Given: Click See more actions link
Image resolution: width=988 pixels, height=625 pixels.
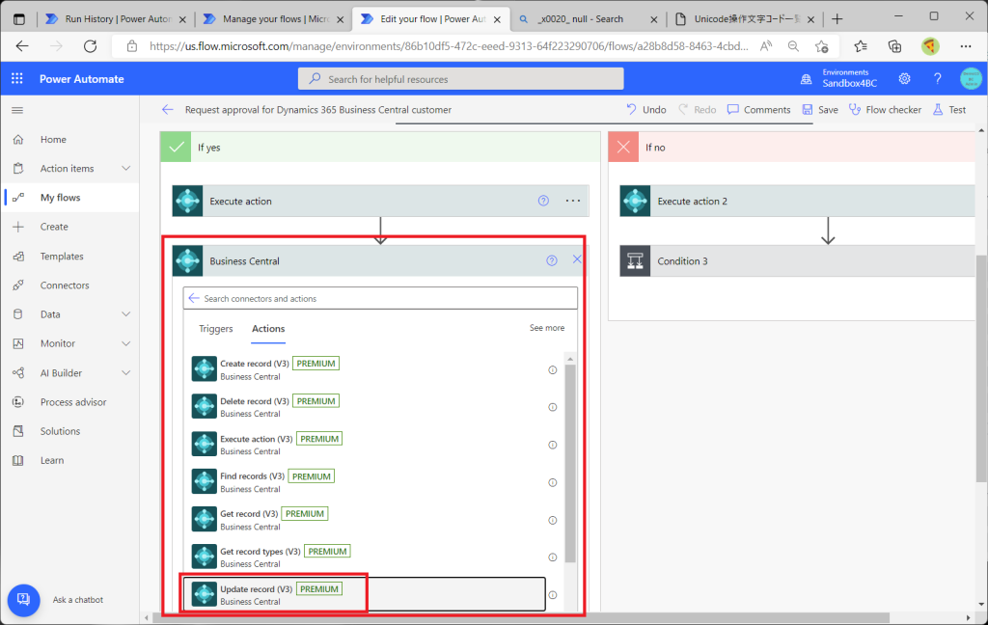Looking at the screenshot, I should [x=547, y=328].
